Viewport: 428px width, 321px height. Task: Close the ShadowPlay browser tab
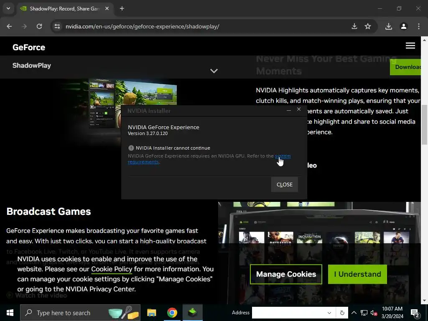pos(107,8)
